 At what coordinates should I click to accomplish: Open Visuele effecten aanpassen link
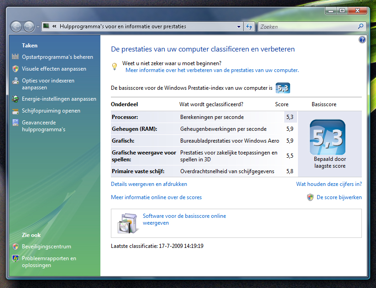tap(54, 69)
